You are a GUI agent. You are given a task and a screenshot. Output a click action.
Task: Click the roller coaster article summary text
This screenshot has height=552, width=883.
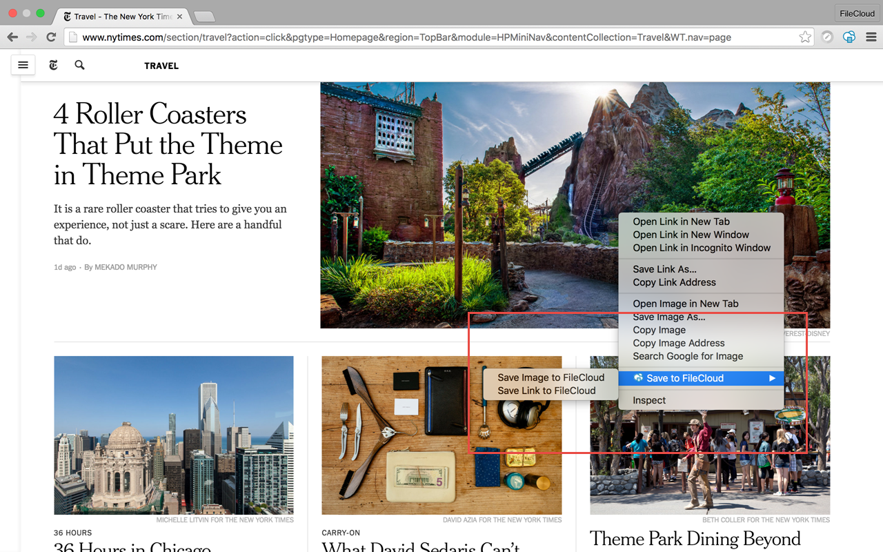170,224
